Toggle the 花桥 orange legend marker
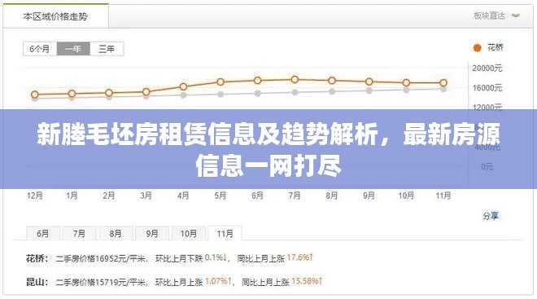The image size is (537, 299). click(477, 48)
